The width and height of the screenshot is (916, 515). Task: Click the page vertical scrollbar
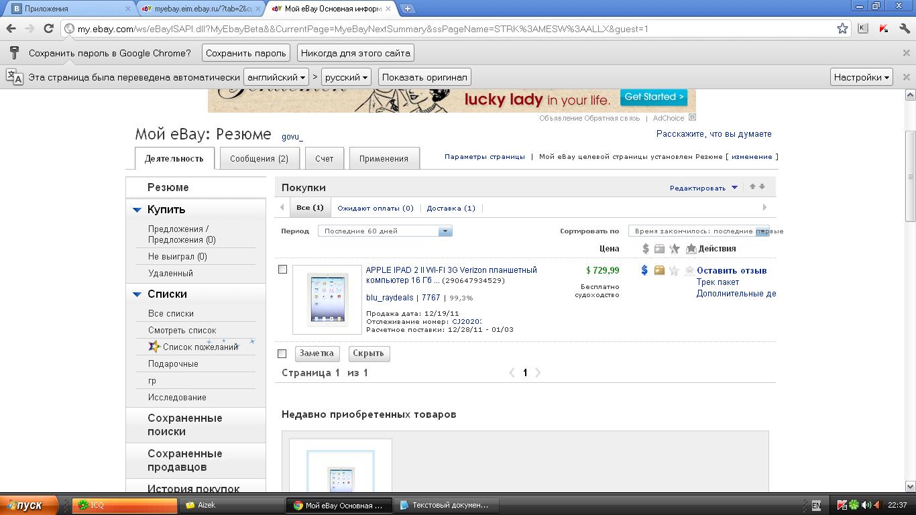click(910, 176)
